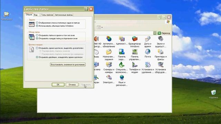
Task: Open the Установка и удаление программ icon
Action: [147, 68]
